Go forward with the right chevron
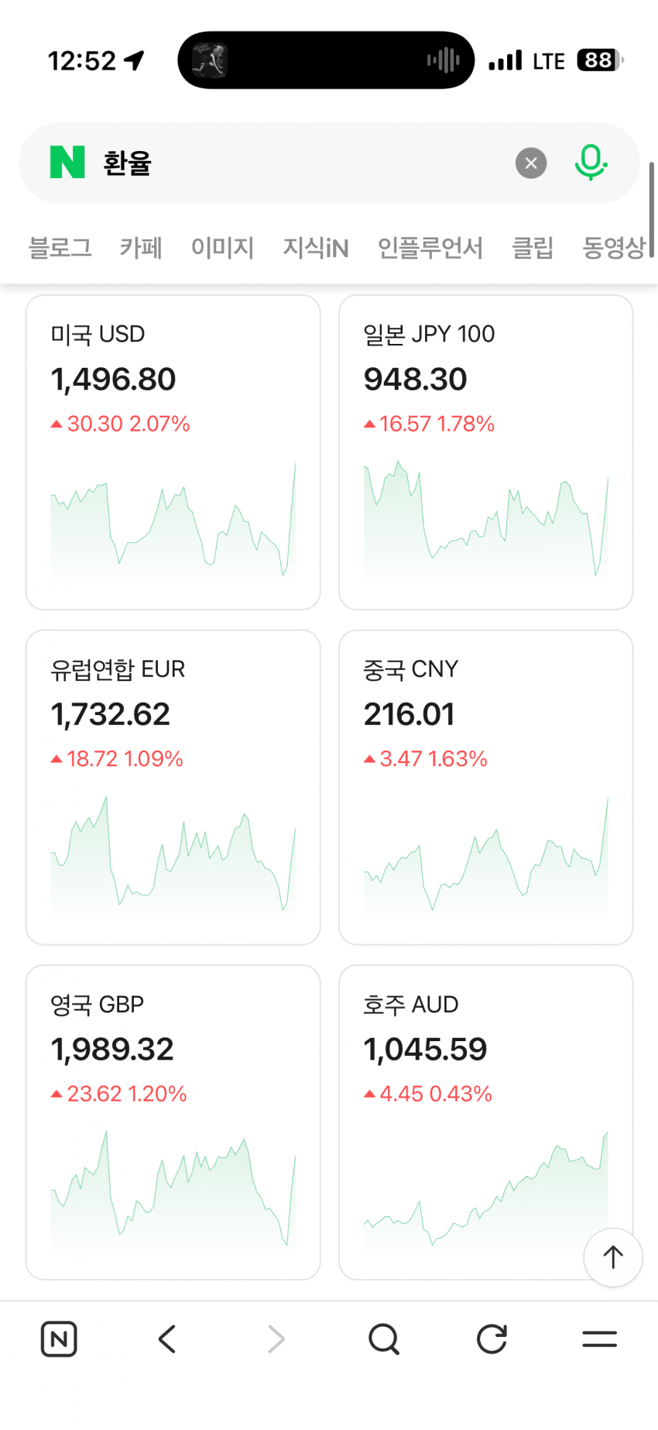Viewport: 658px width, 1430px height. [x=276, y=1339]
